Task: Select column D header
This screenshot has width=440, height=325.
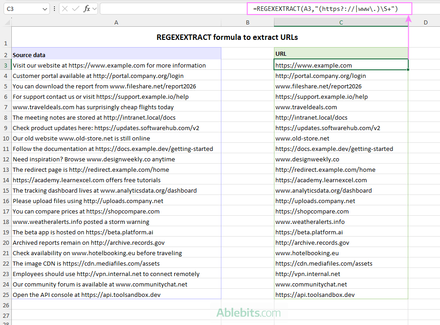Action: point(425,22)
